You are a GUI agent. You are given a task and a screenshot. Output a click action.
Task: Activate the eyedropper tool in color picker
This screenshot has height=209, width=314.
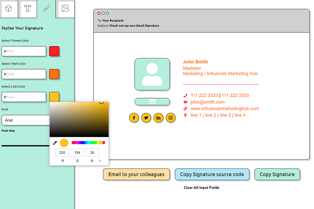coord(55,143)
